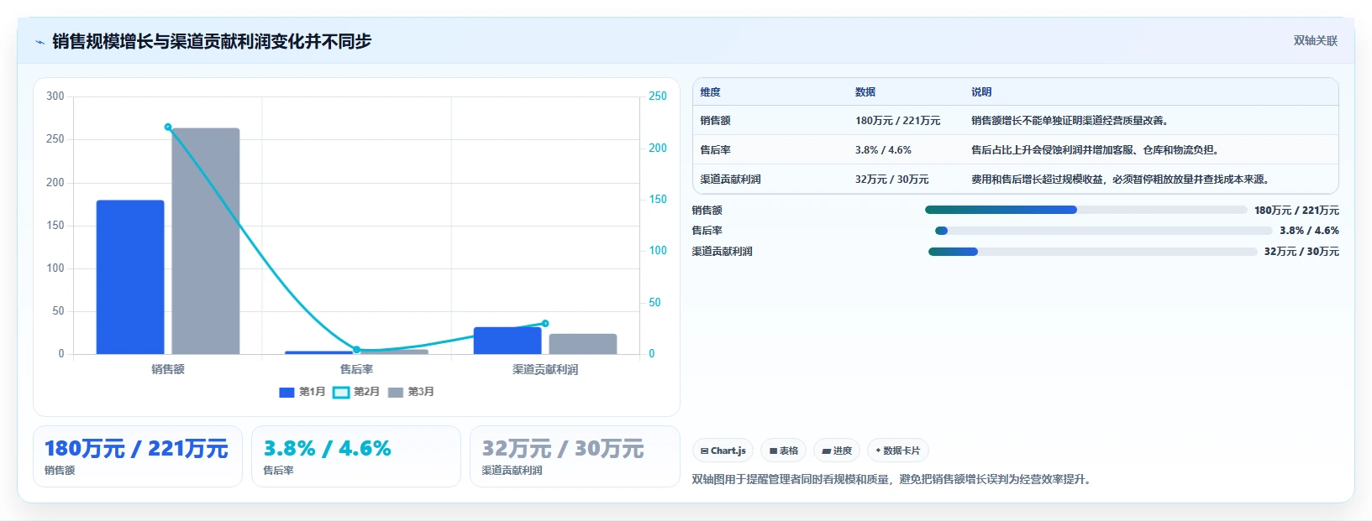Click description 销售额增长不能单独证明渠道经营质量改善
Screen dimensions: 1372x521
pos(1070,121)
